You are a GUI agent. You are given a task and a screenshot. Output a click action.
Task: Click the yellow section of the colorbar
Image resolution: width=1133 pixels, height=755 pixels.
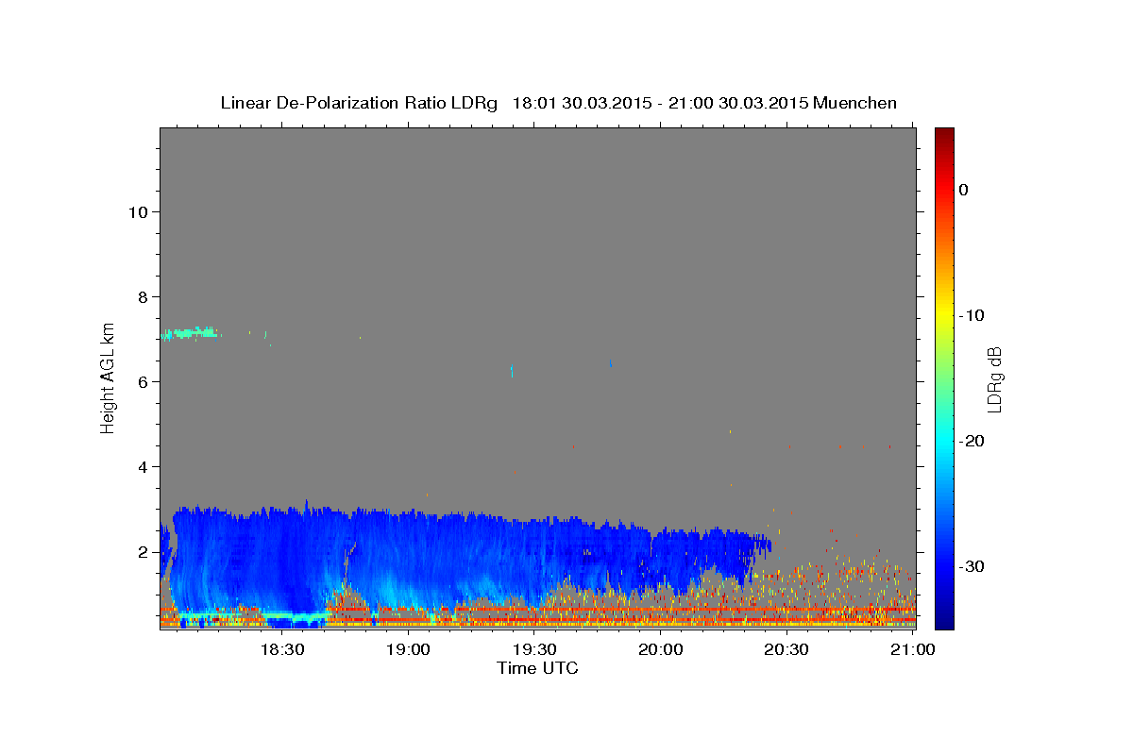pos(944,315)
